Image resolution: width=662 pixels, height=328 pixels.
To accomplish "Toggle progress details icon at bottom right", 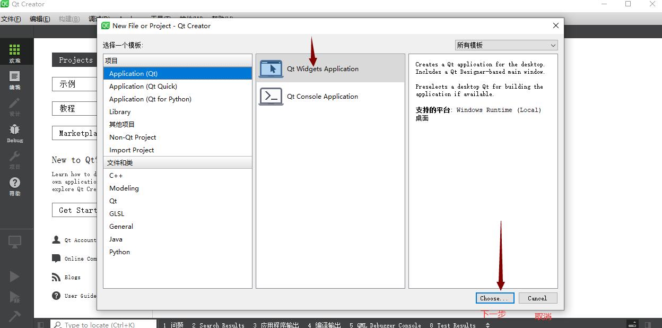I will point(632,324).
